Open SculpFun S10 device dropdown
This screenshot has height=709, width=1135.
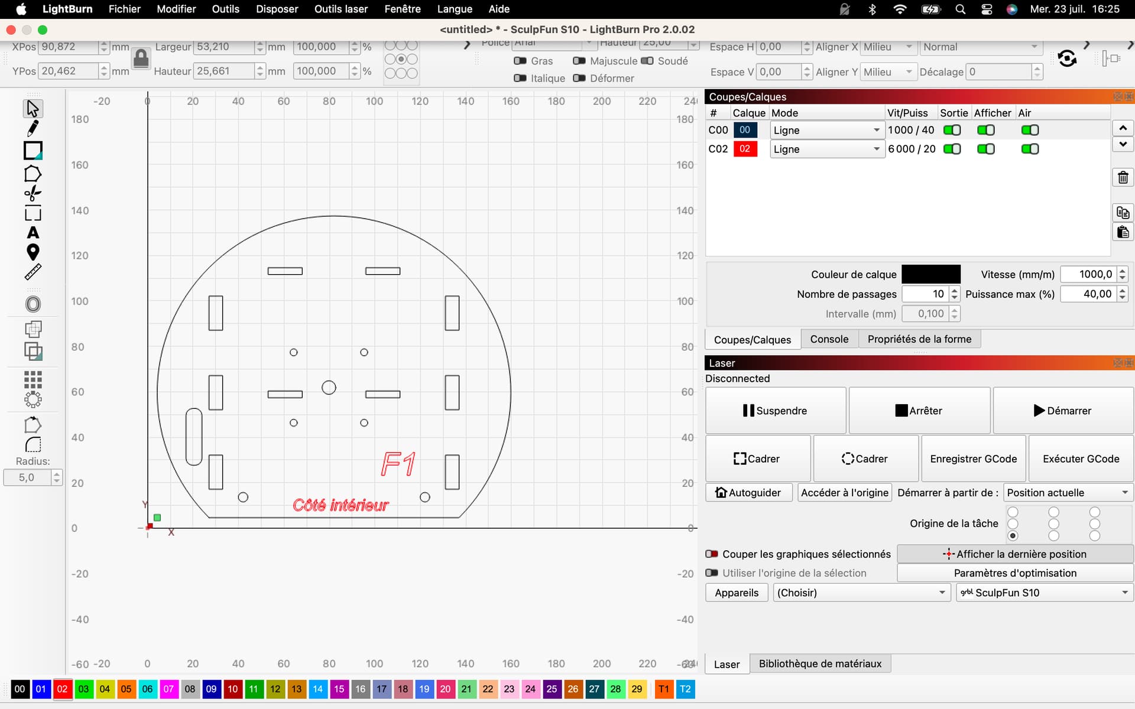tap(1045, 593)
